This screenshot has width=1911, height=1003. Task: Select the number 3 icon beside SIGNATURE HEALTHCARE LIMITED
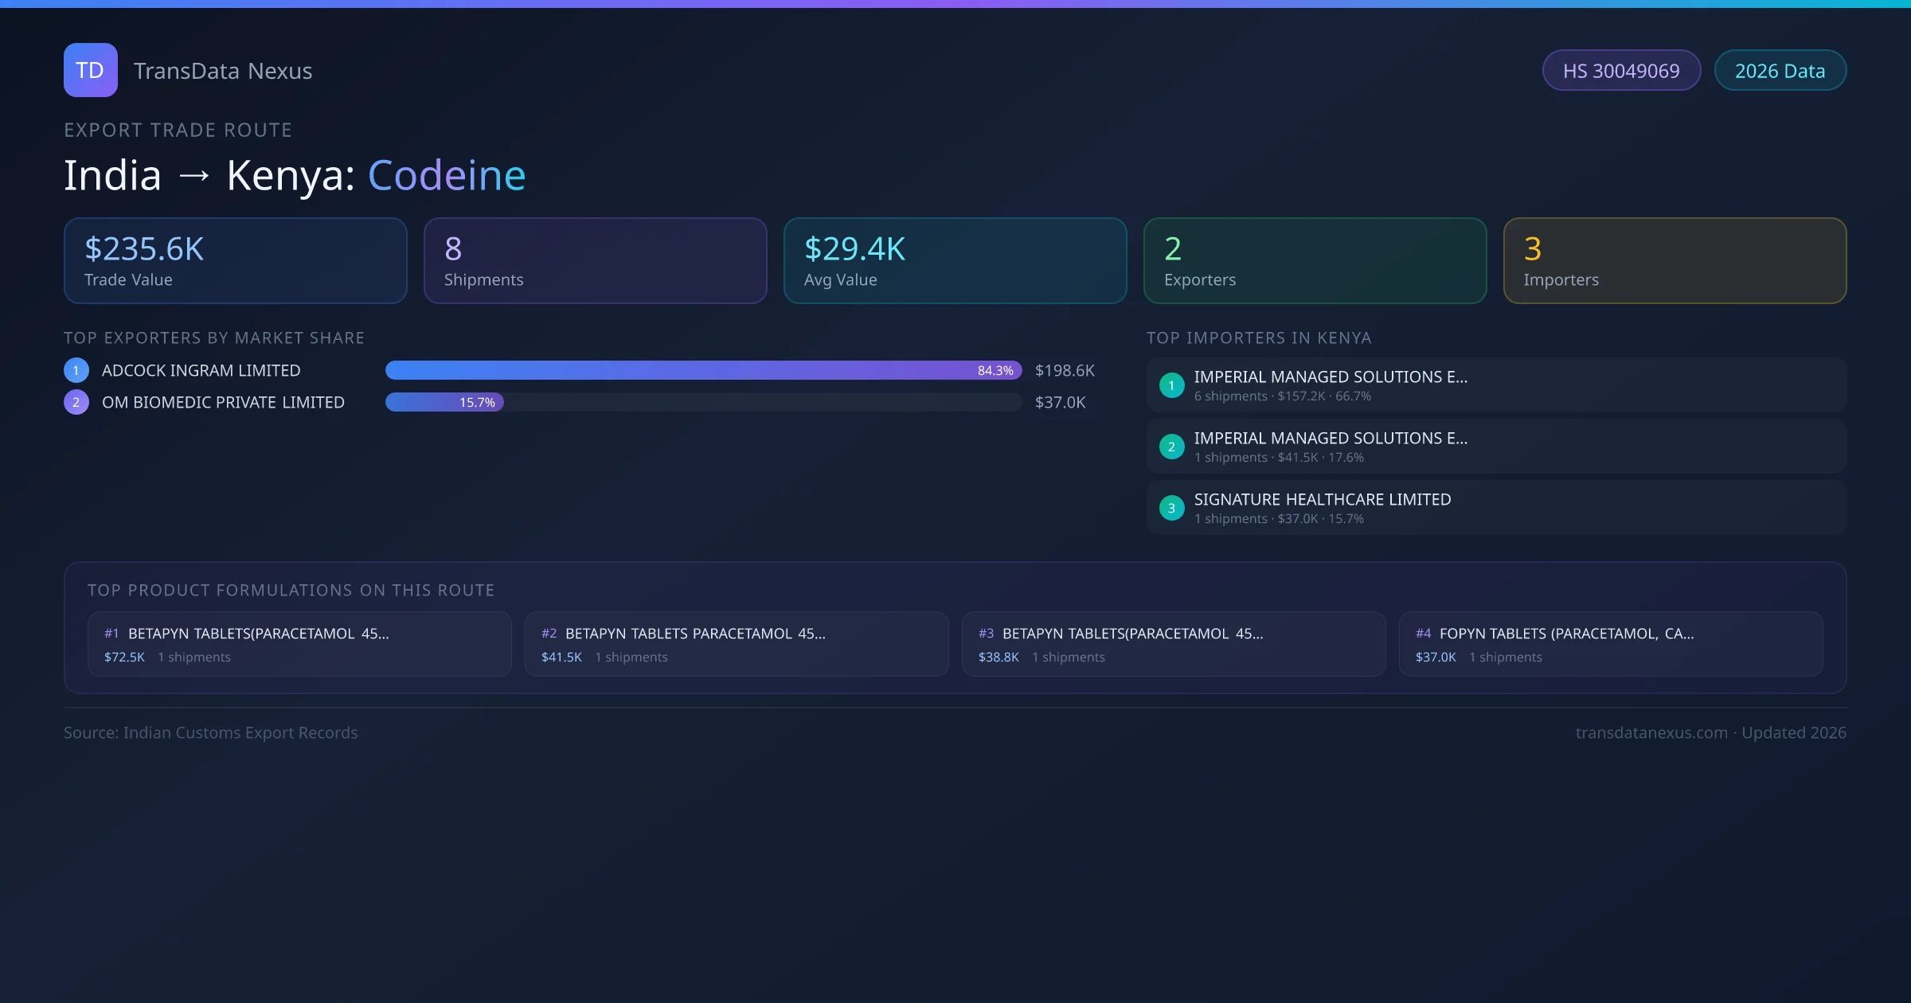point(1171,507)
